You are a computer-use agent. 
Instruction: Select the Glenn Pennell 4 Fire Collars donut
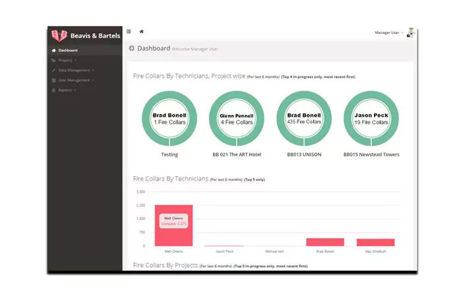point(236,118)
